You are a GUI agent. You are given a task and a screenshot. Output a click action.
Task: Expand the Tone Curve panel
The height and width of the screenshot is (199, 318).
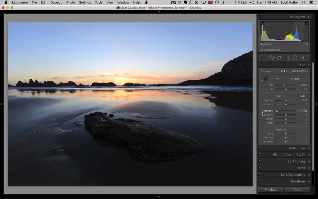point(308,148)
